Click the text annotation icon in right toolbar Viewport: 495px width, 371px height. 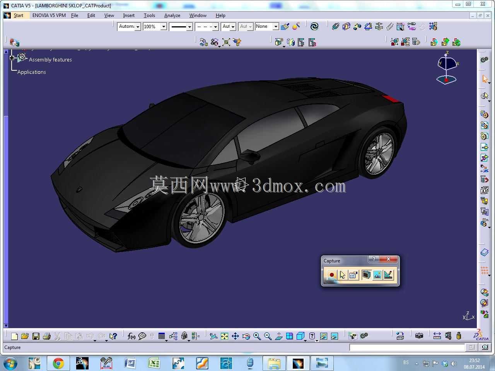click(485, 190)
